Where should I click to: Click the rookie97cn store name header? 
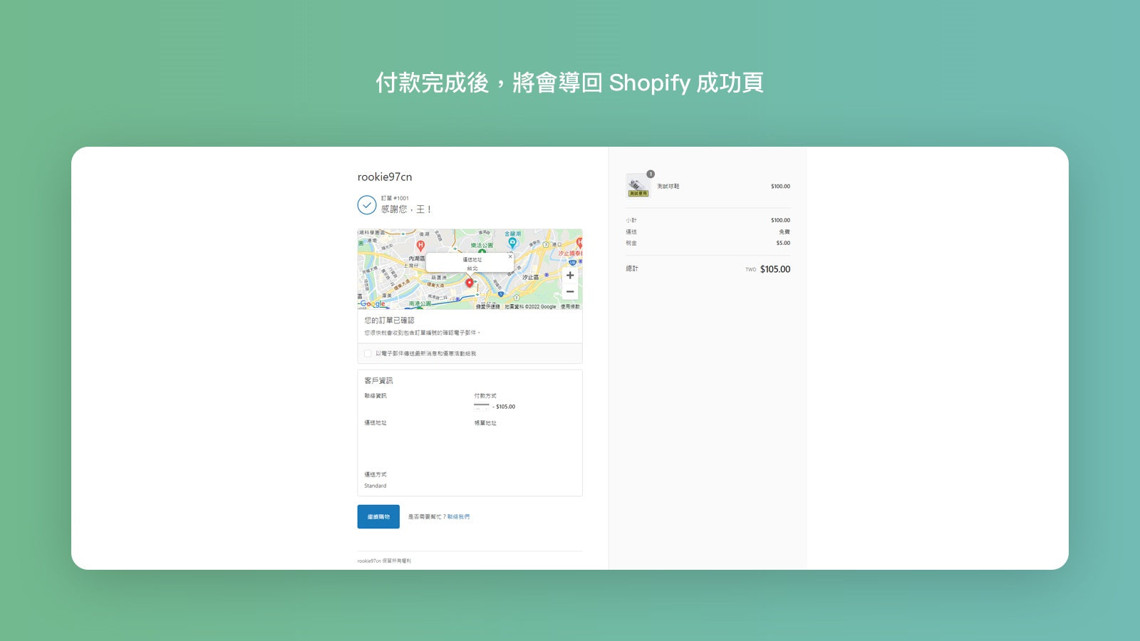[x=385, y=177]
